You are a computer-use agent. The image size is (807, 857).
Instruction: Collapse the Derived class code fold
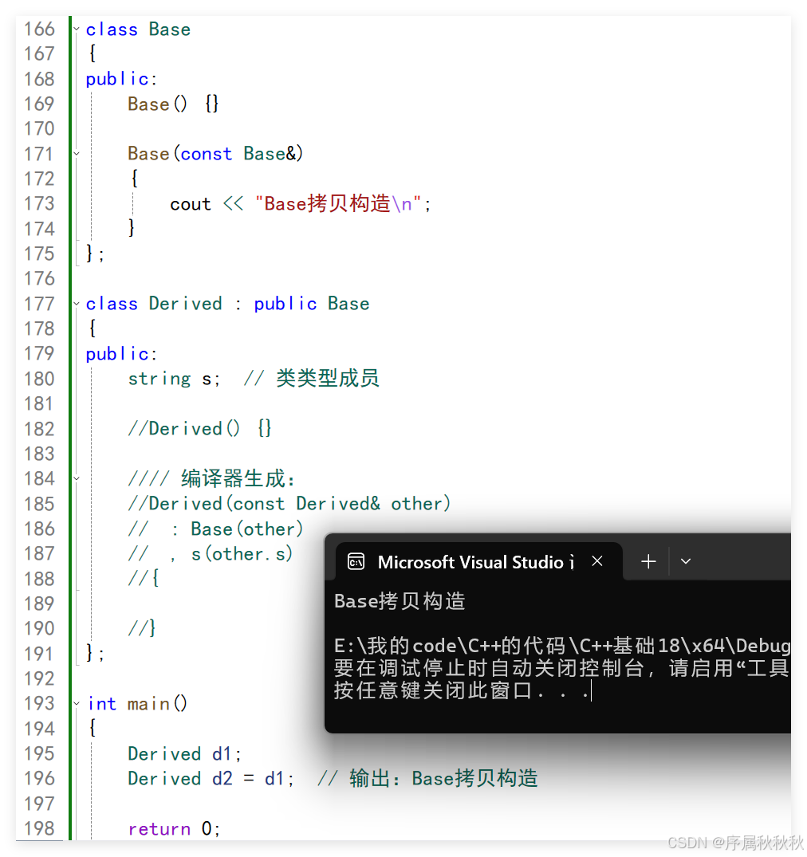click(75, 303)
